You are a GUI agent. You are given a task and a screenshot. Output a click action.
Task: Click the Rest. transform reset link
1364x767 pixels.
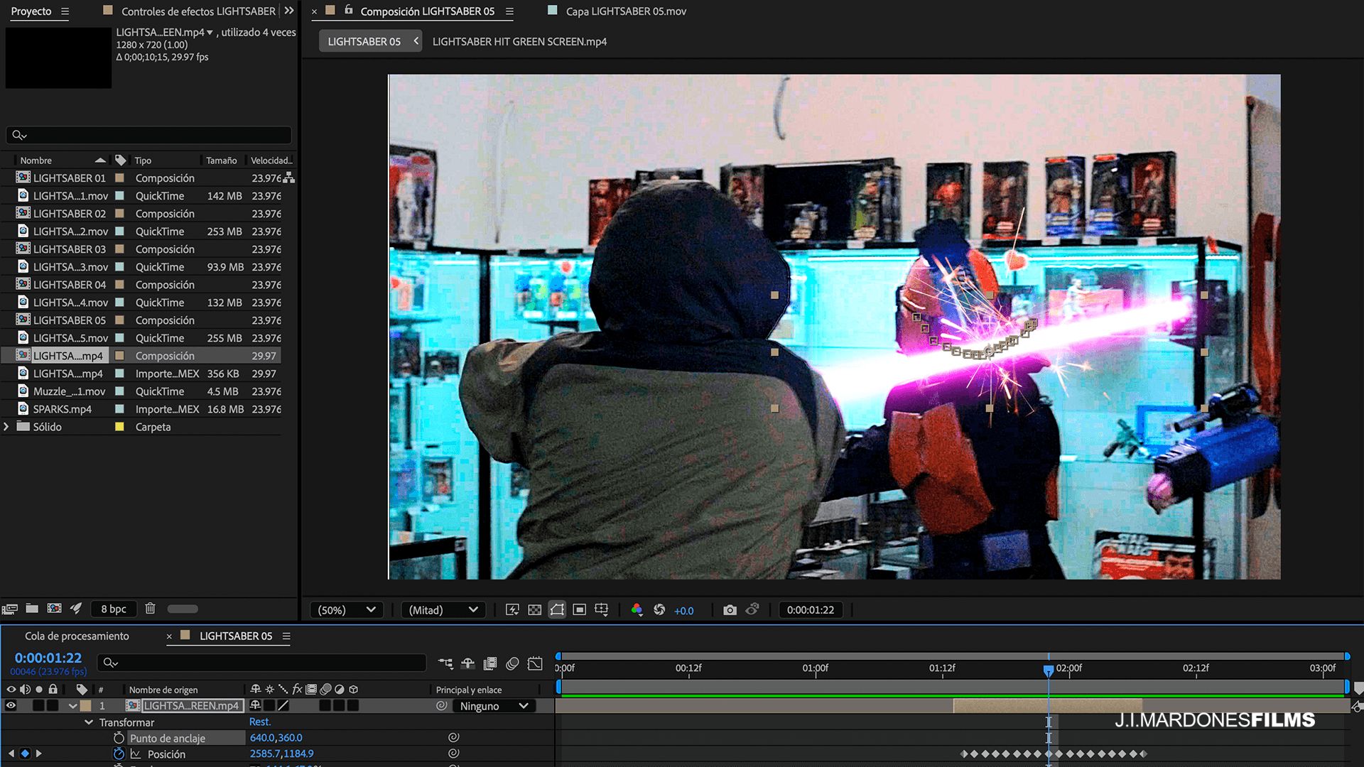point(259,722)
